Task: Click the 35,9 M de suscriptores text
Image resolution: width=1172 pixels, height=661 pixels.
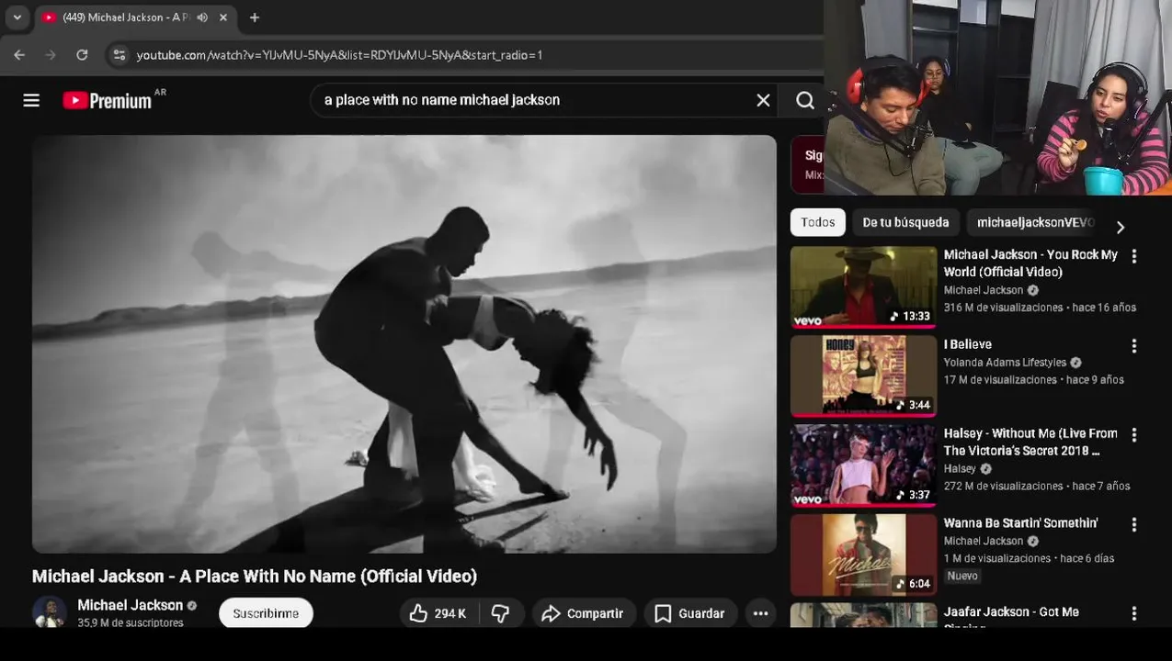Action: point(131,622)
